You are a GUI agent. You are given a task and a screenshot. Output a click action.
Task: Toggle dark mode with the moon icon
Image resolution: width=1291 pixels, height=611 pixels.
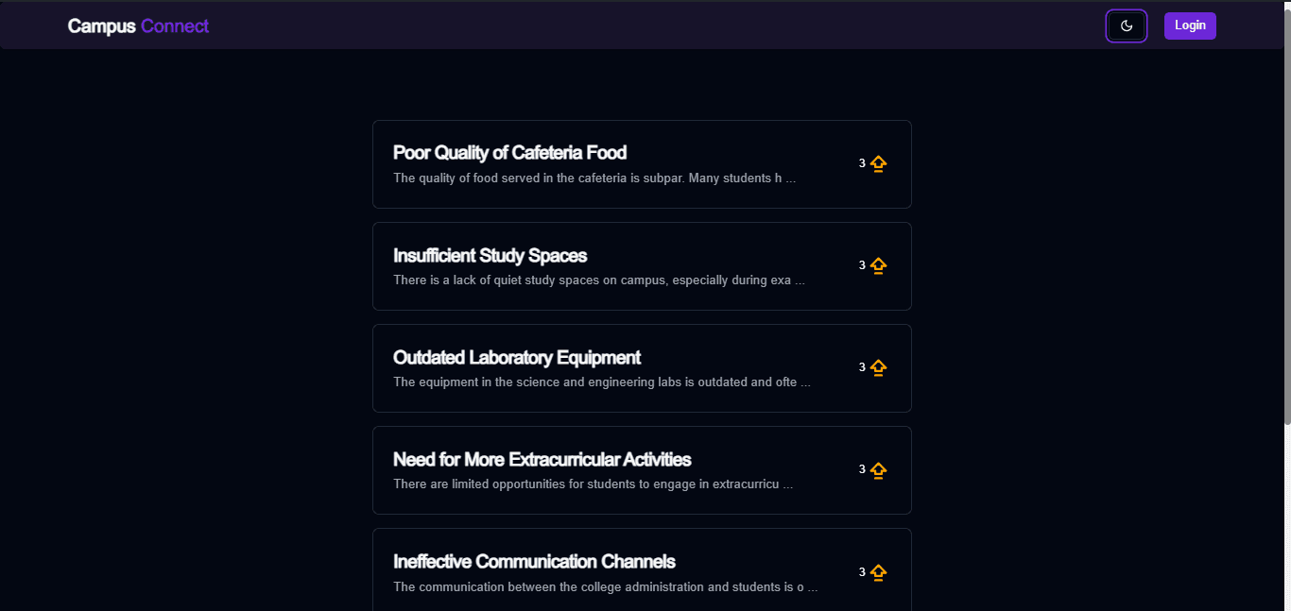(1127, 25)
